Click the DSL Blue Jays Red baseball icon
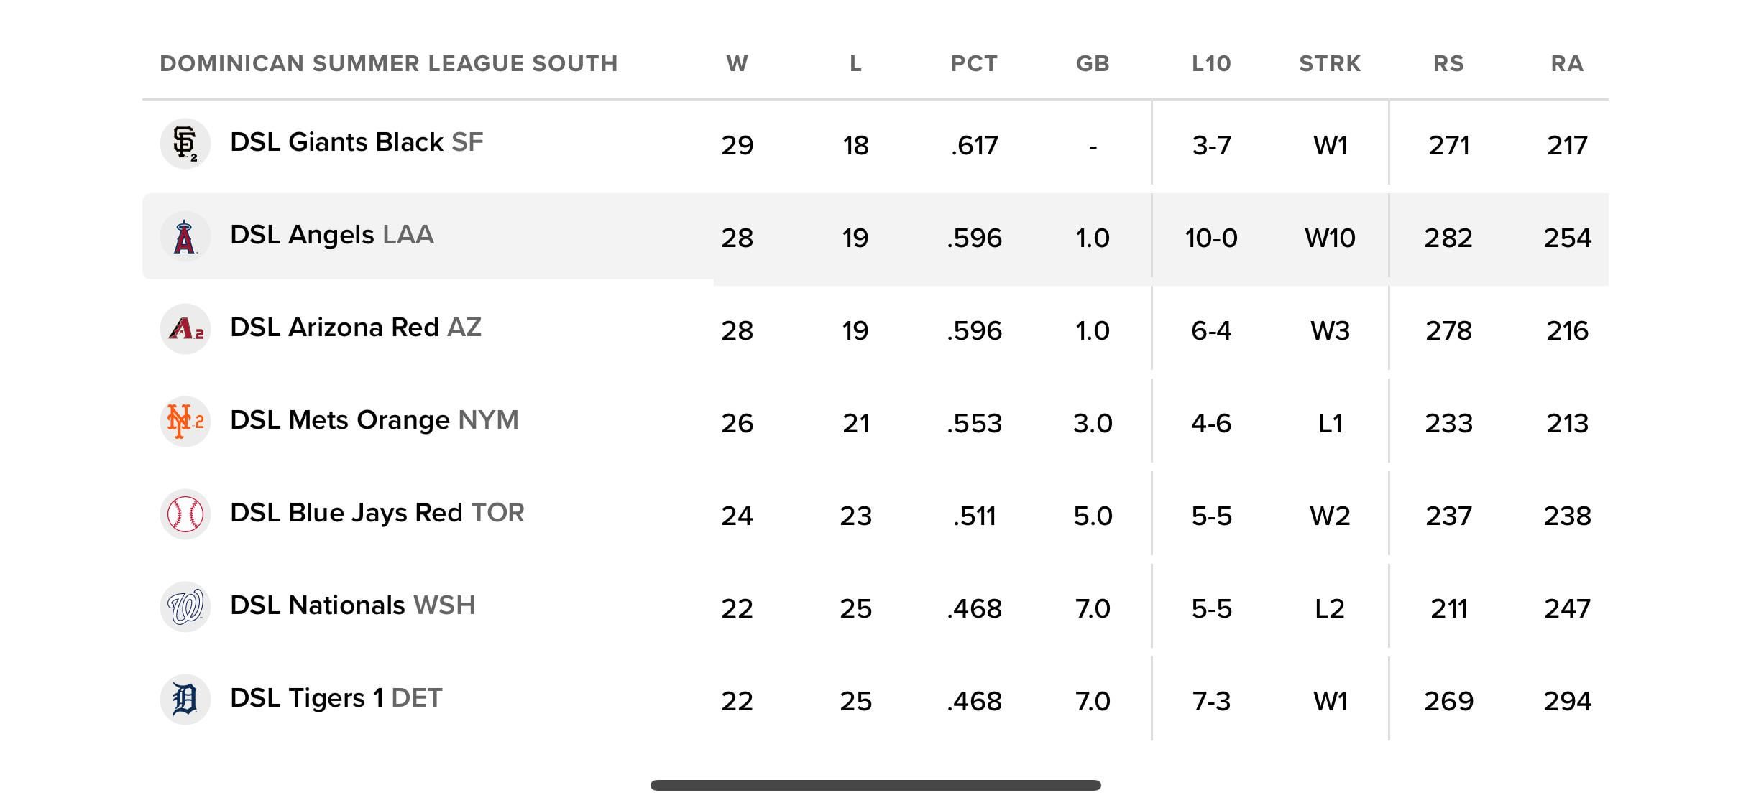Screen dimensions: 1751x808 tap(185, 514)
